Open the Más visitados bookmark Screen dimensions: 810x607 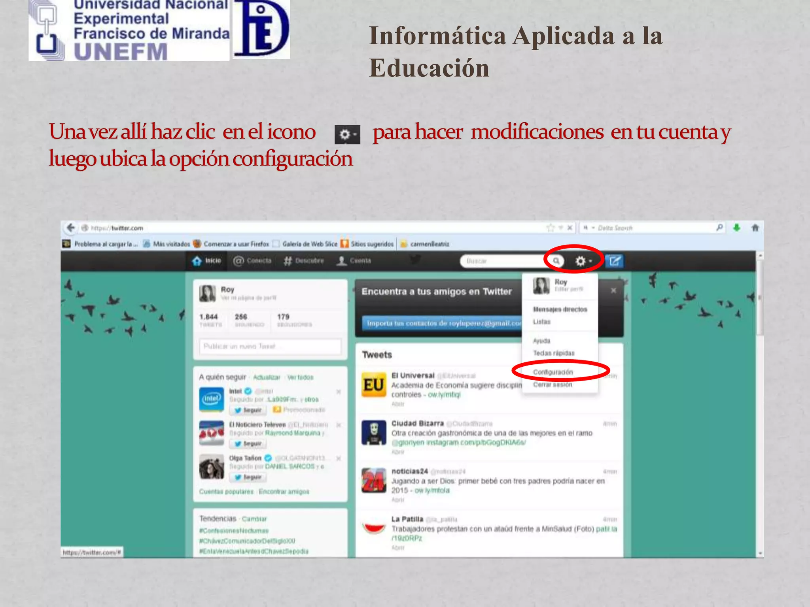pyautogui.click(x=166, y=244)
